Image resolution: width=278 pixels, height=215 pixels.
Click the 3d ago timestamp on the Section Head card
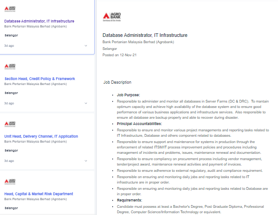point(9,103)
